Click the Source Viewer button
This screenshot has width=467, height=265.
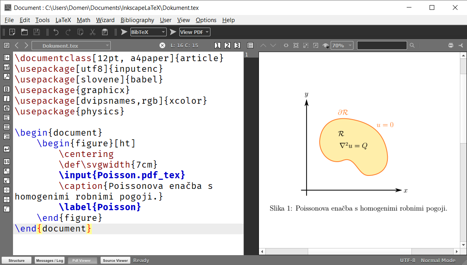[115, 260]
